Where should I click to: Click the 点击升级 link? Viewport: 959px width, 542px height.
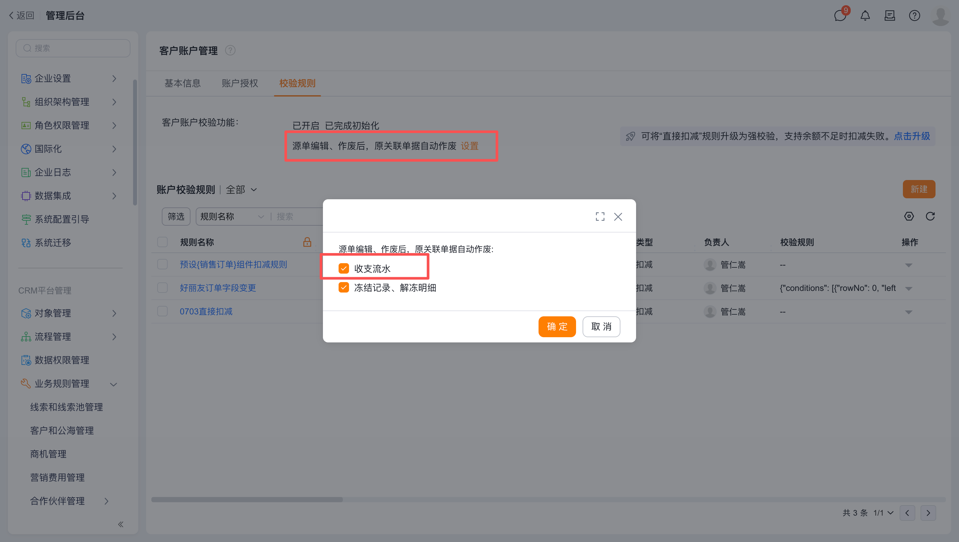(x=912, y=136)
